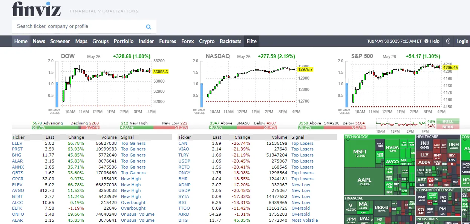470x224 pixels.
Task: Open ticker ALCC link
Action: [x=17, y=203]
